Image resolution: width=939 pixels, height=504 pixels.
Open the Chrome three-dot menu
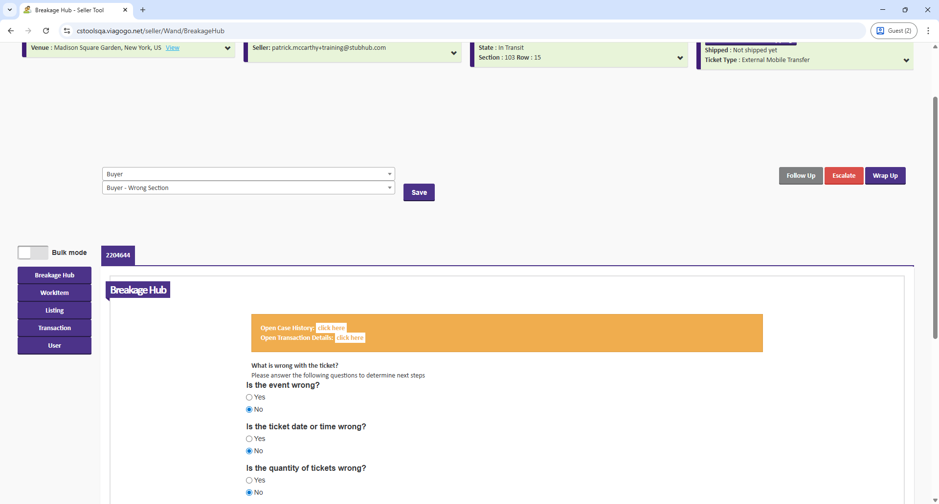click(x=928, y=31)
